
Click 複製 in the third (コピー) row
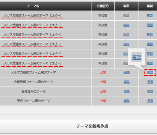tap(150, 34)
